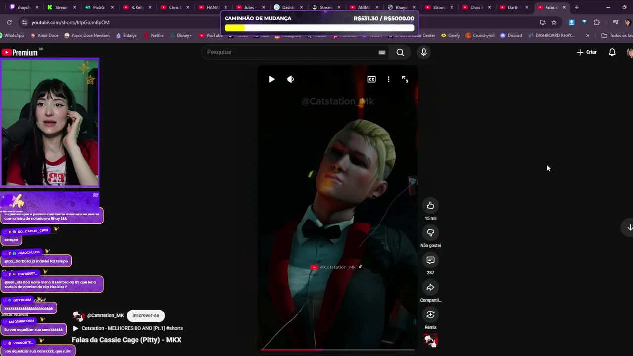633x356 pixels.
Task: Reload the page in the browser
Action: (x=9, y=22)
